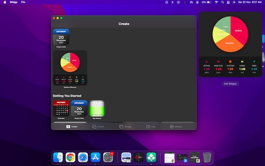This screenshot has width=265, height=166.
Task: Open the File menu
Action: [23, 2]
